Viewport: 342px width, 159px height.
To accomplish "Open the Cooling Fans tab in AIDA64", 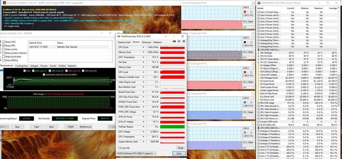I will (21, 66).
